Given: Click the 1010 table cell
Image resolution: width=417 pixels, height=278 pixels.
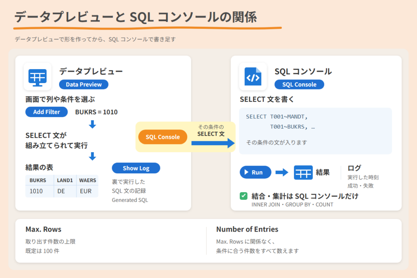Looking at the screenshot, I should (36, 191).
